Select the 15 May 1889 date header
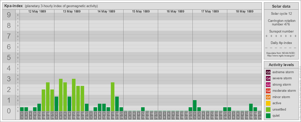The height and width of the screenshot is (122, 301). pyautogui.click(x=141, y=11)
